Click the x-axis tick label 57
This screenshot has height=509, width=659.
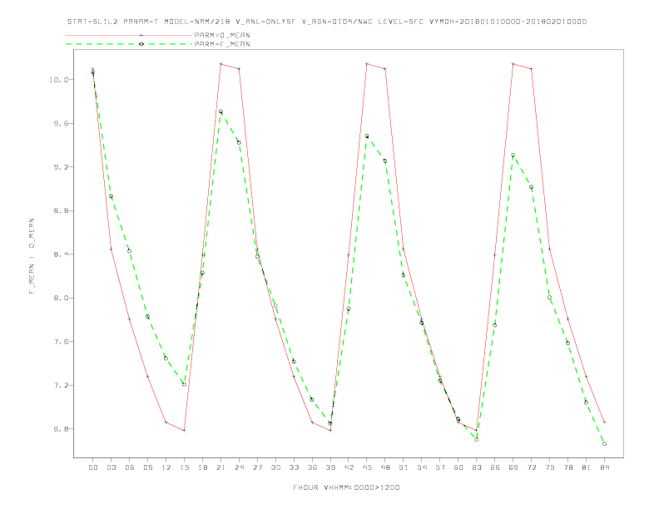coord(440,467)
